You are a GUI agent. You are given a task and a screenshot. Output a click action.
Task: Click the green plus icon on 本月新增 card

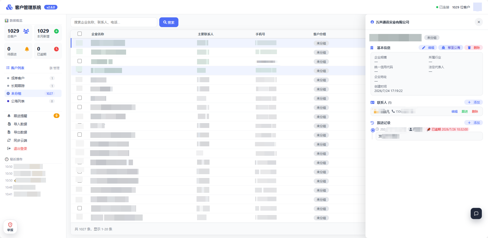(x=56, y=31)
